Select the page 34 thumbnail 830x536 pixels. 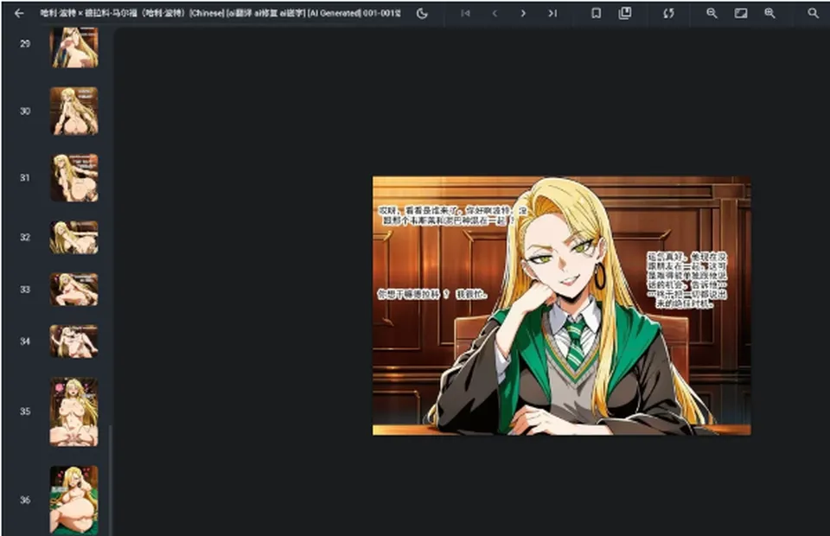pos(74,341)
